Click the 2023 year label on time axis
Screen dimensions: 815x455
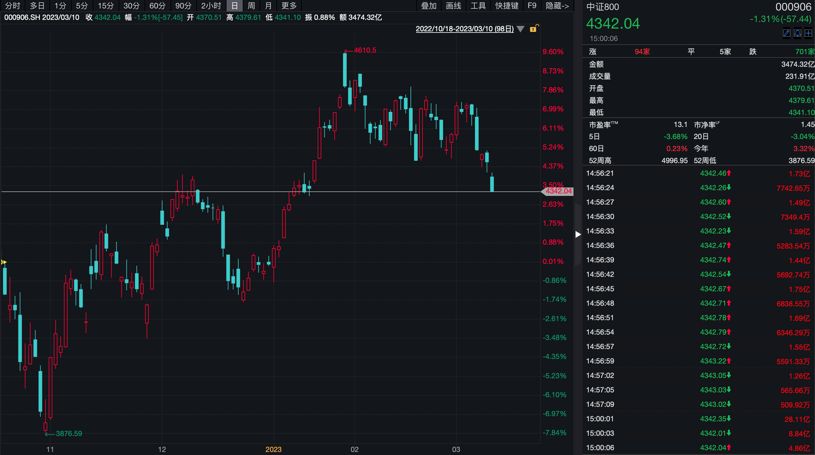(x=273, y=449)
